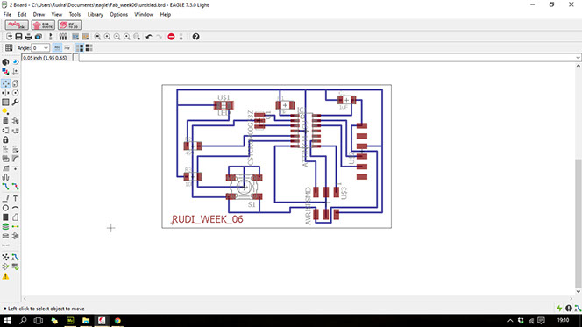Click the Print icon in the toolbar
Image resolution: width=582 pixels, height=327 pixels.
point(29,37)
